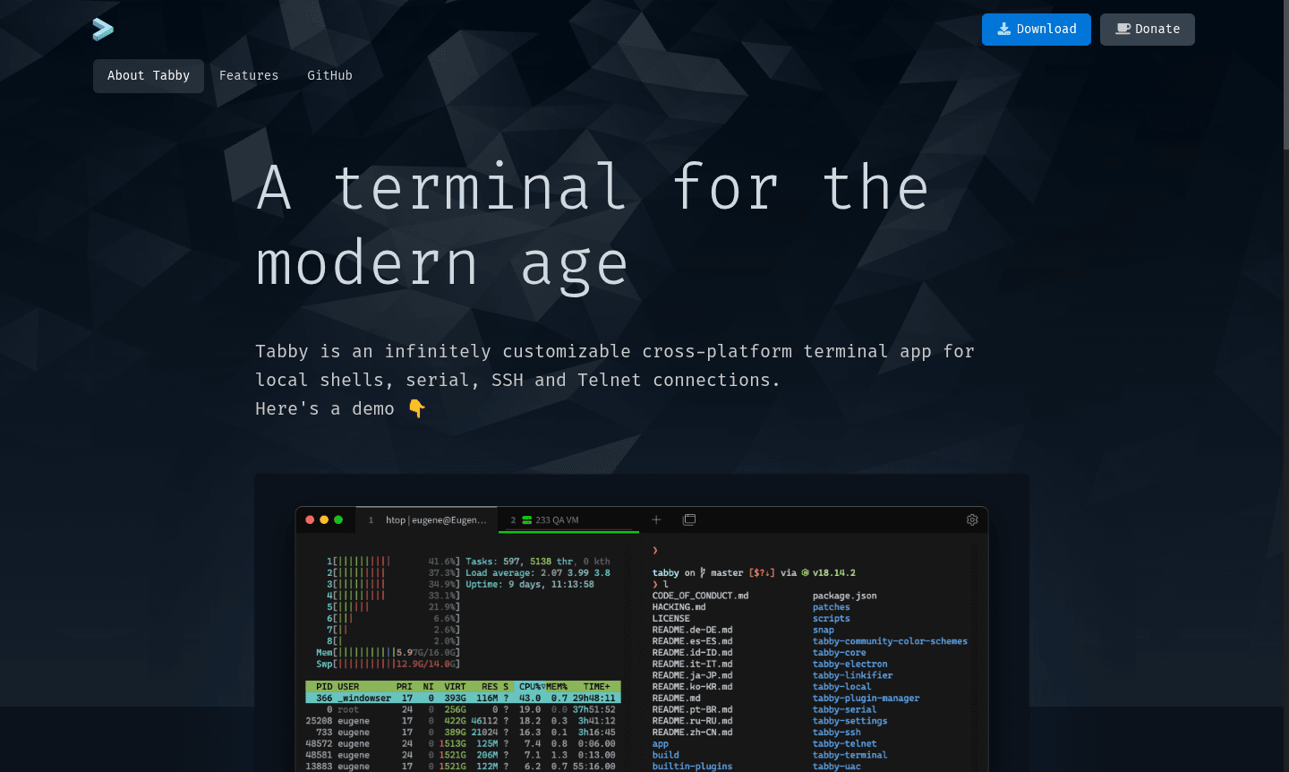This screenshot has width=1289, height=772.
Task: Click the Tabby logo icon
Action: pyautogui.click(x=102, y=29)
